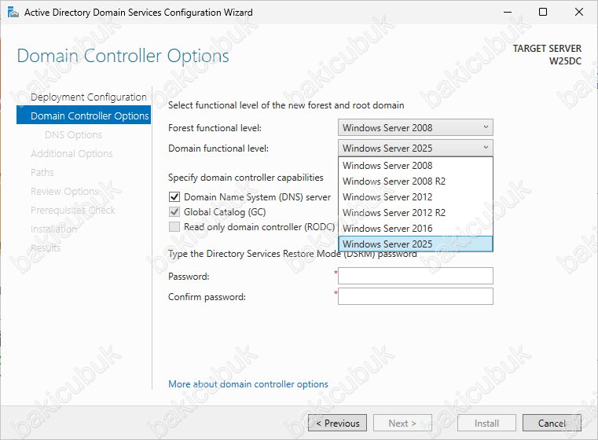Focus the Confirm password field

tap(416, 296)
